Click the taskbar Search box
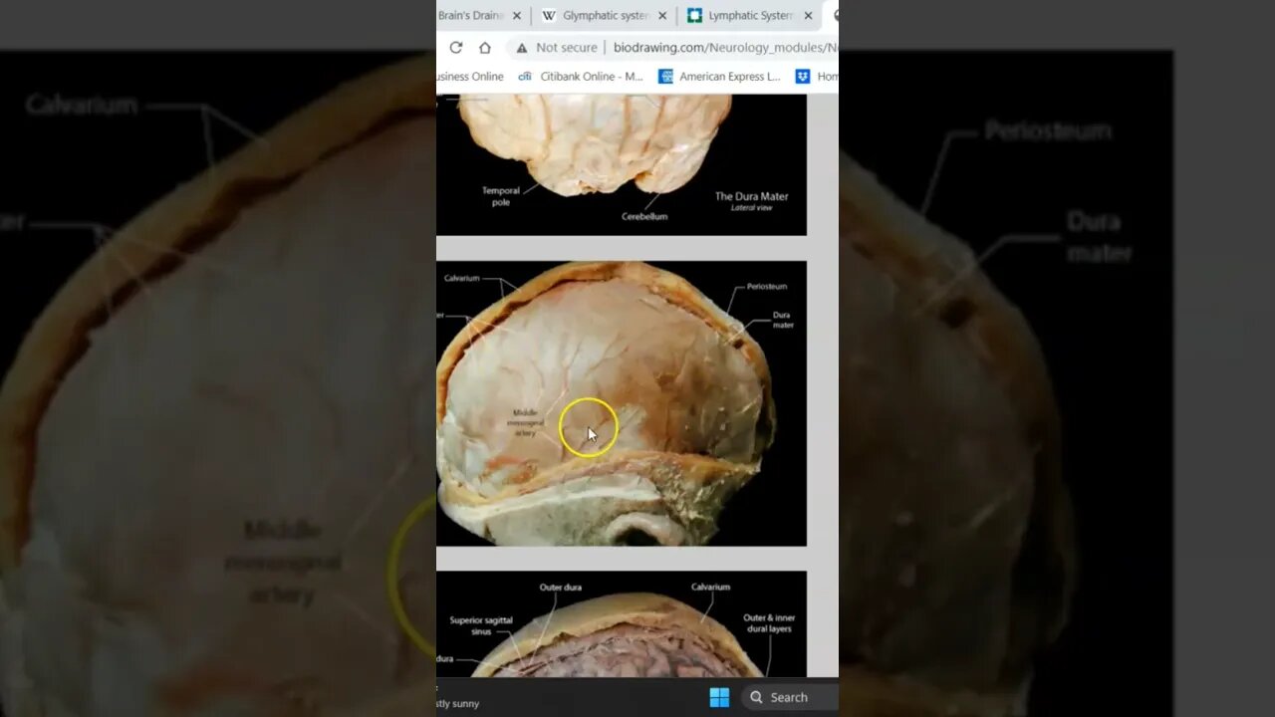This screenshot has width=1275, height=717. pyautogui.click(x=789, y=697)
